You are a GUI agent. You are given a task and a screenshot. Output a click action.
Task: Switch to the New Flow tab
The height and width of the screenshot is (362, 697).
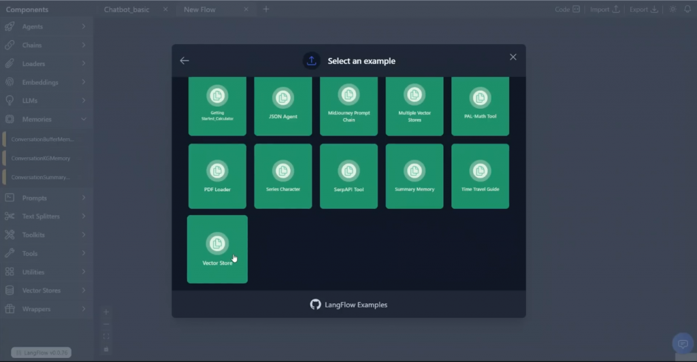199,10
